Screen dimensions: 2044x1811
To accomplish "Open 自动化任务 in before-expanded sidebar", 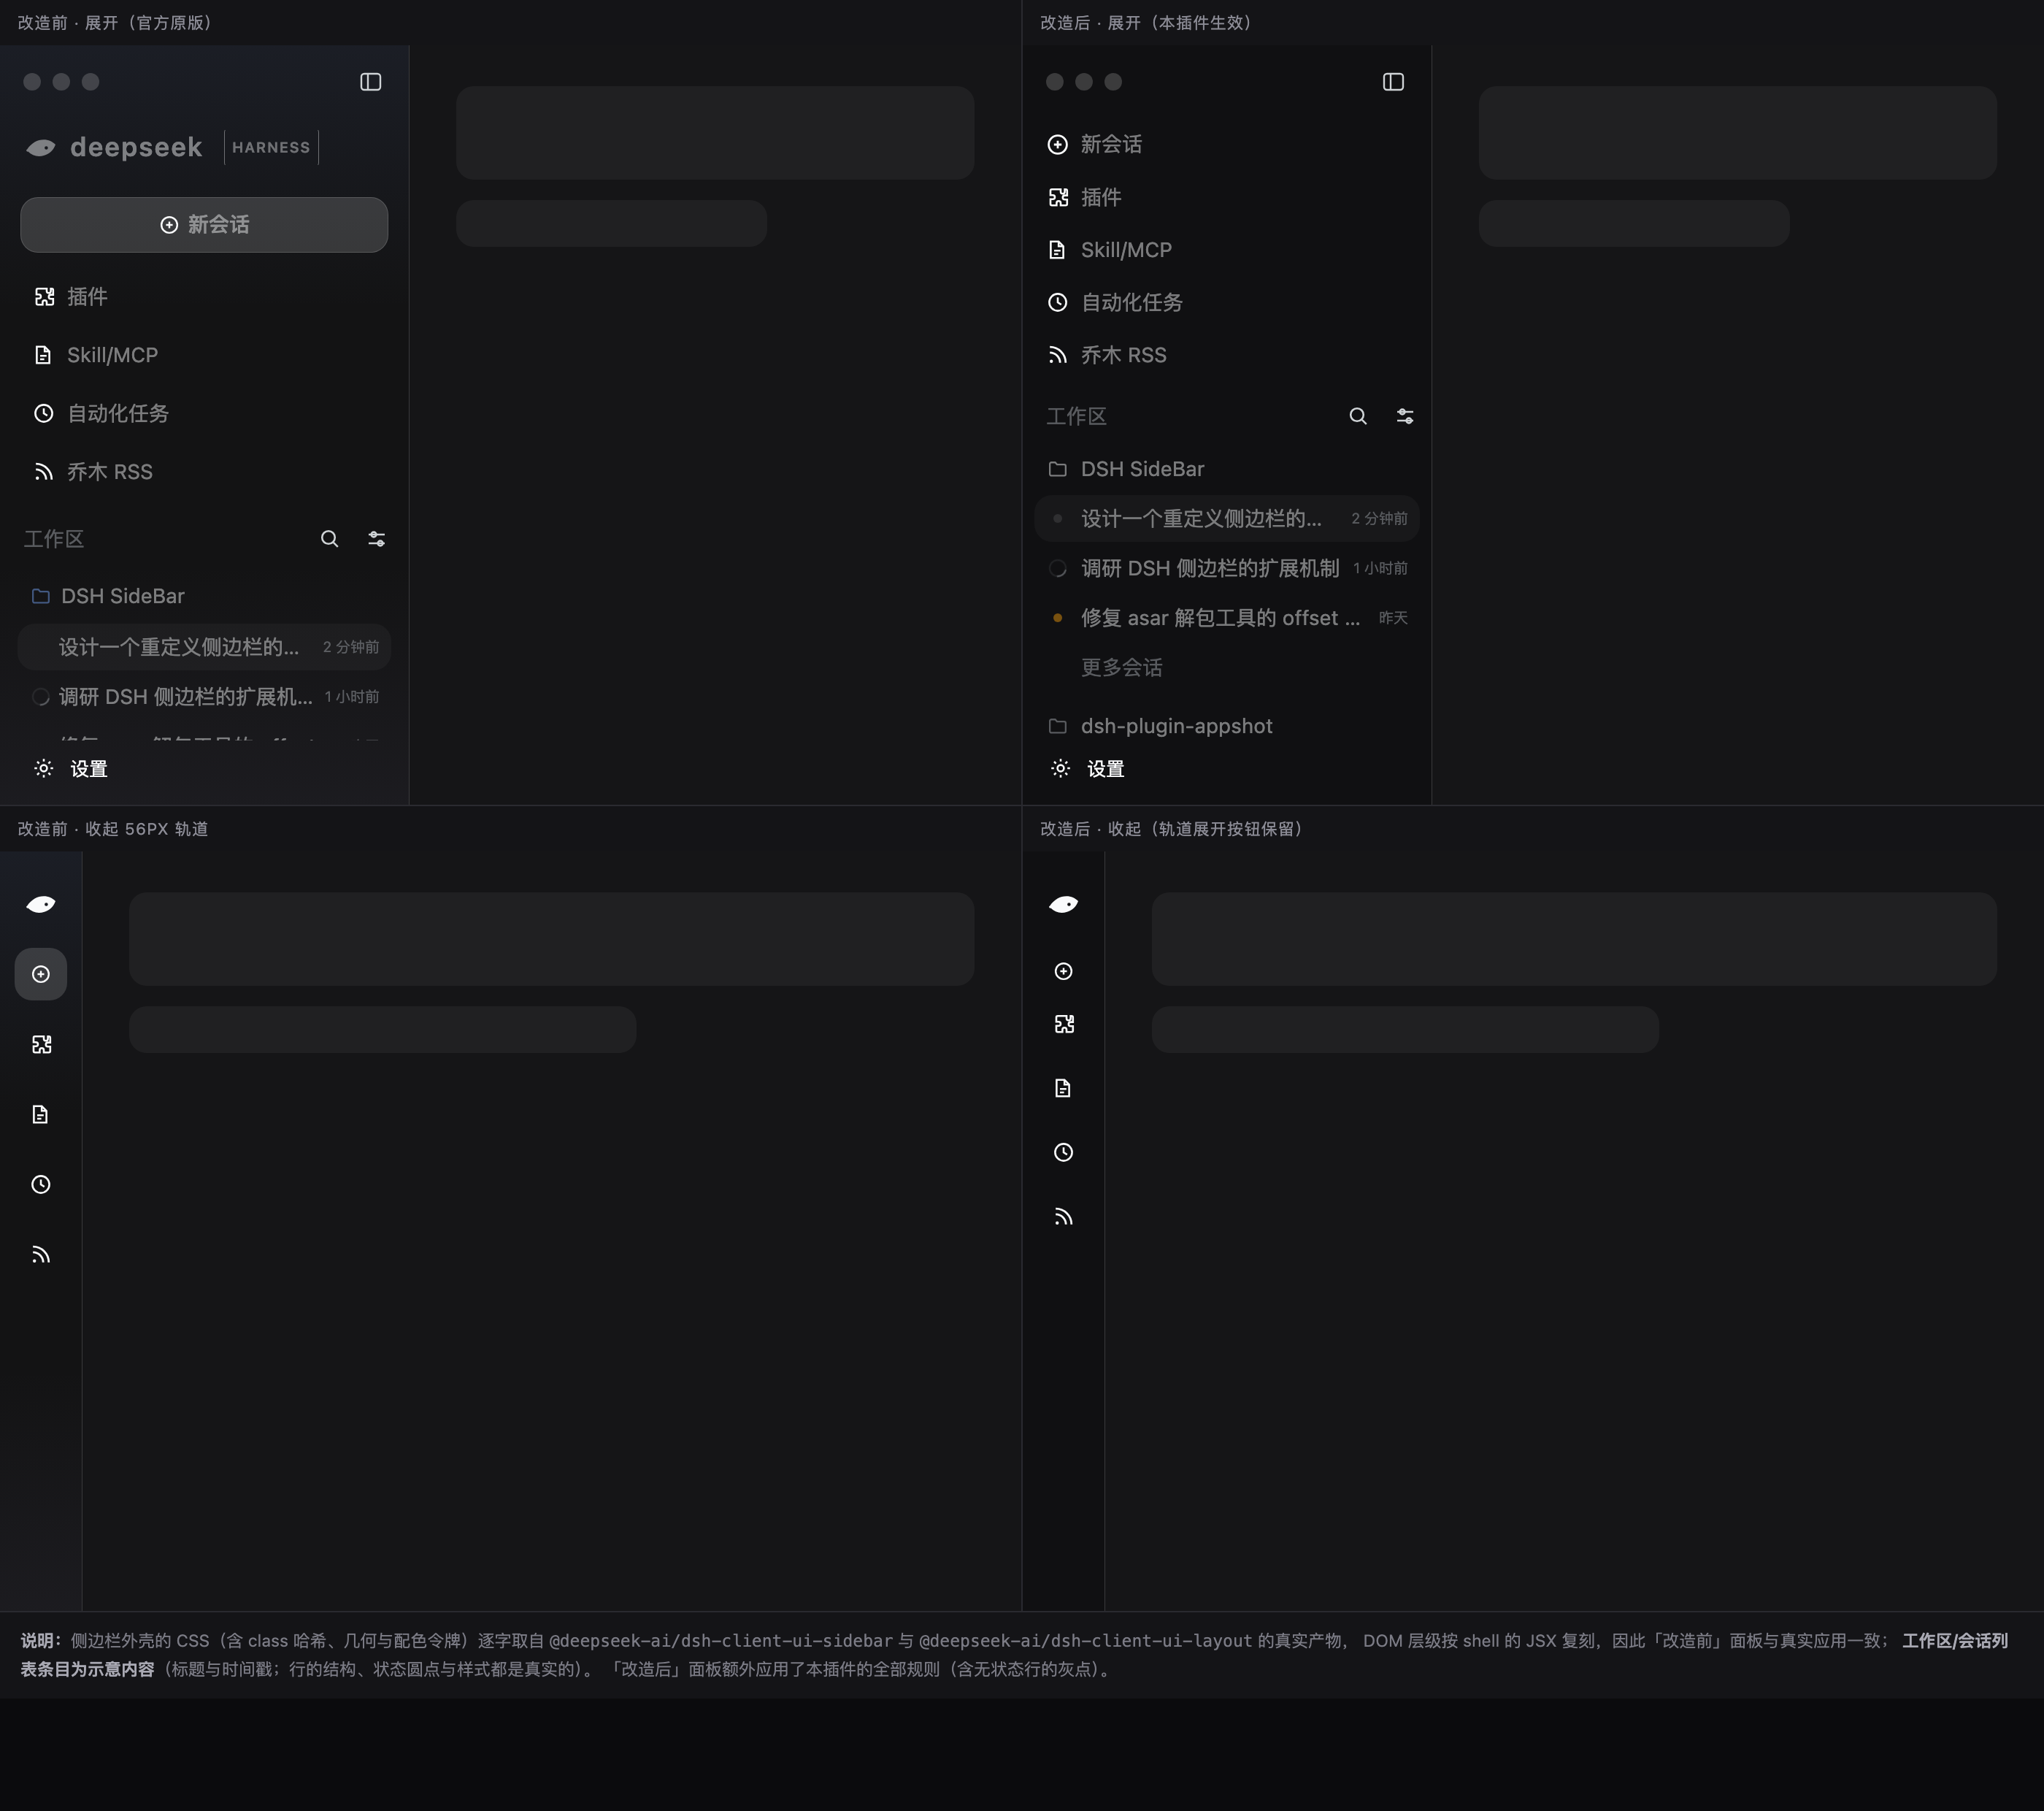I will pos(204,413).
